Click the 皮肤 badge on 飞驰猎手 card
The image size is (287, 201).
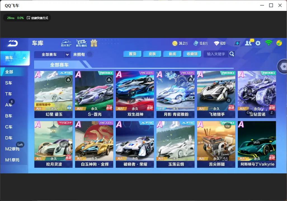tap(231, 108)
